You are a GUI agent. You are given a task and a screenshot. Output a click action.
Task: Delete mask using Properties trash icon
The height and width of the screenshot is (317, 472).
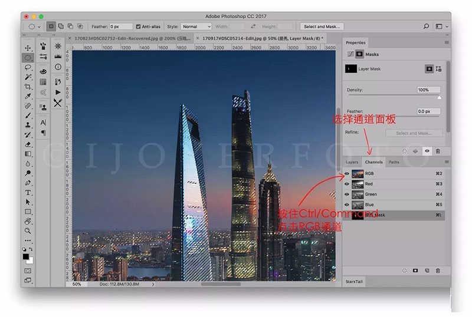click(438, 151)
